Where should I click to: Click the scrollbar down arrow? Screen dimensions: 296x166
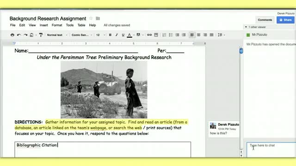[x=241, y=156]
